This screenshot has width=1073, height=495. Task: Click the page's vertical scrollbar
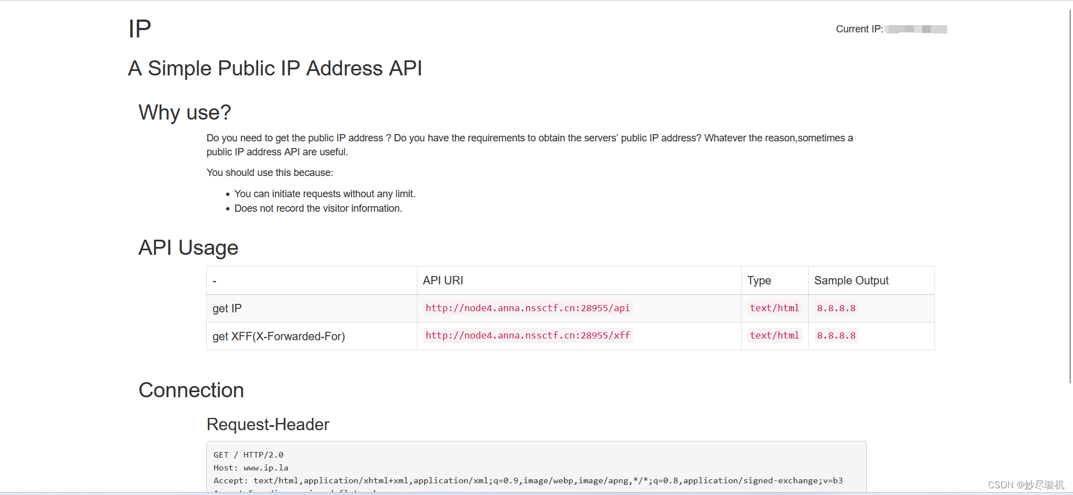click(1070, 196)
